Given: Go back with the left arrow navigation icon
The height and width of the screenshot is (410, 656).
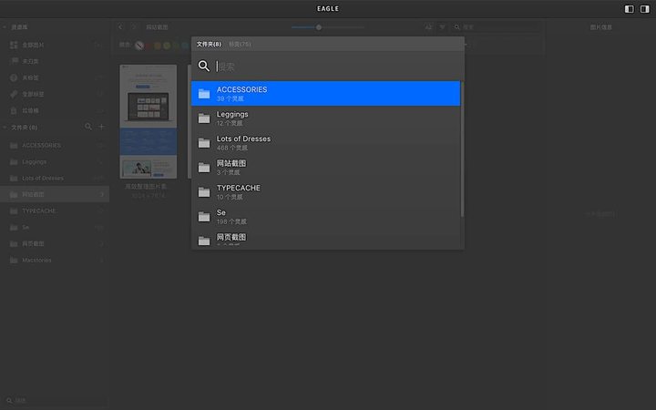Looking at the screenshot, I should pyautogui.click(x=121, y=27).
